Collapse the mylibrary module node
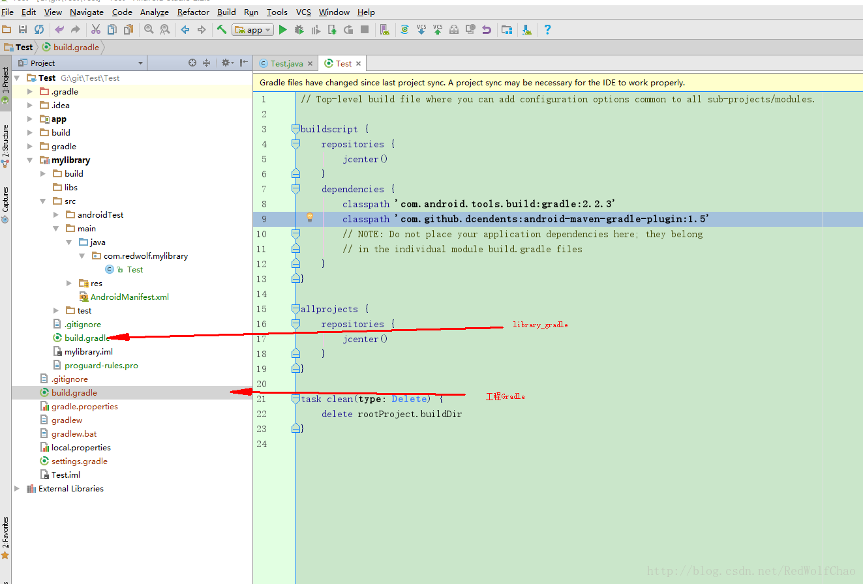 (29, 160)
